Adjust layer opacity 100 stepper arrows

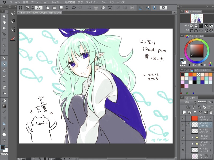[x=212, y=102]
